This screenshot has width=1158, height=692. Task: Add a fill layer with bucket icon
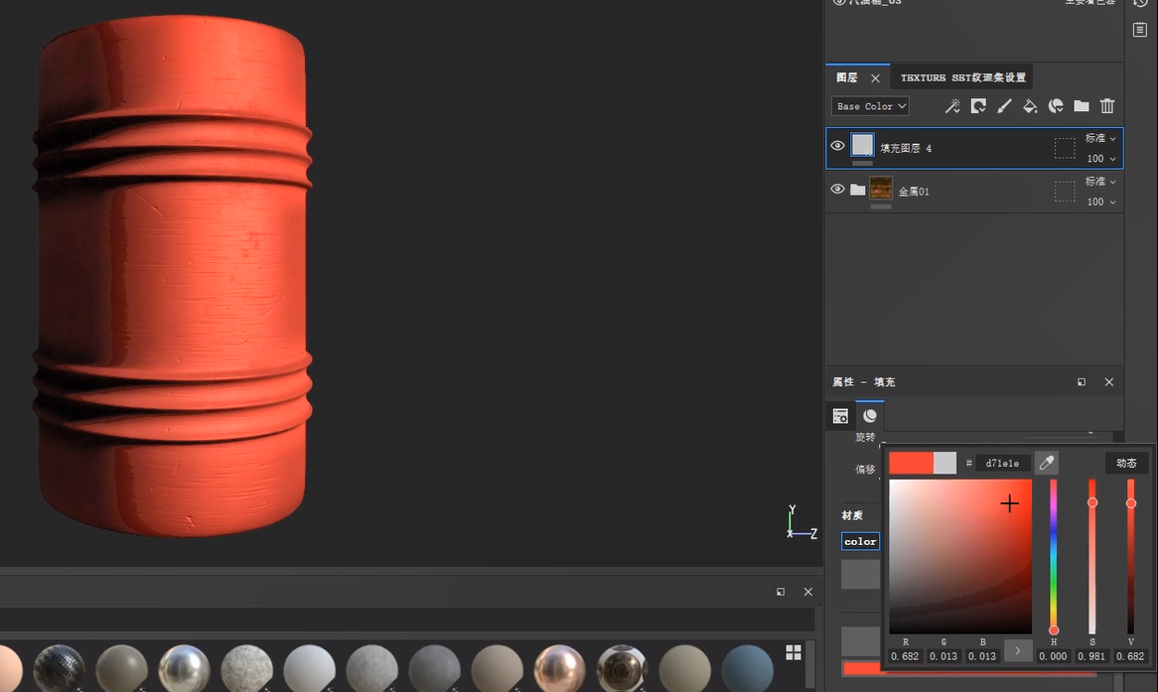pos(1030,106)
